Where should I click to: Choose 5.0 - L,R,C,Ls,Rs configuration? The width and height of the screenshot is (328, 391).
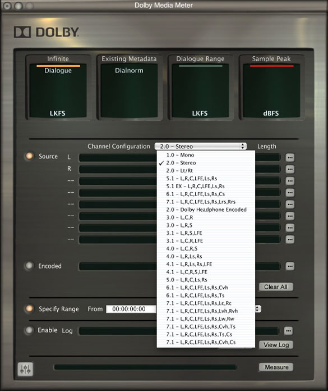206,280
